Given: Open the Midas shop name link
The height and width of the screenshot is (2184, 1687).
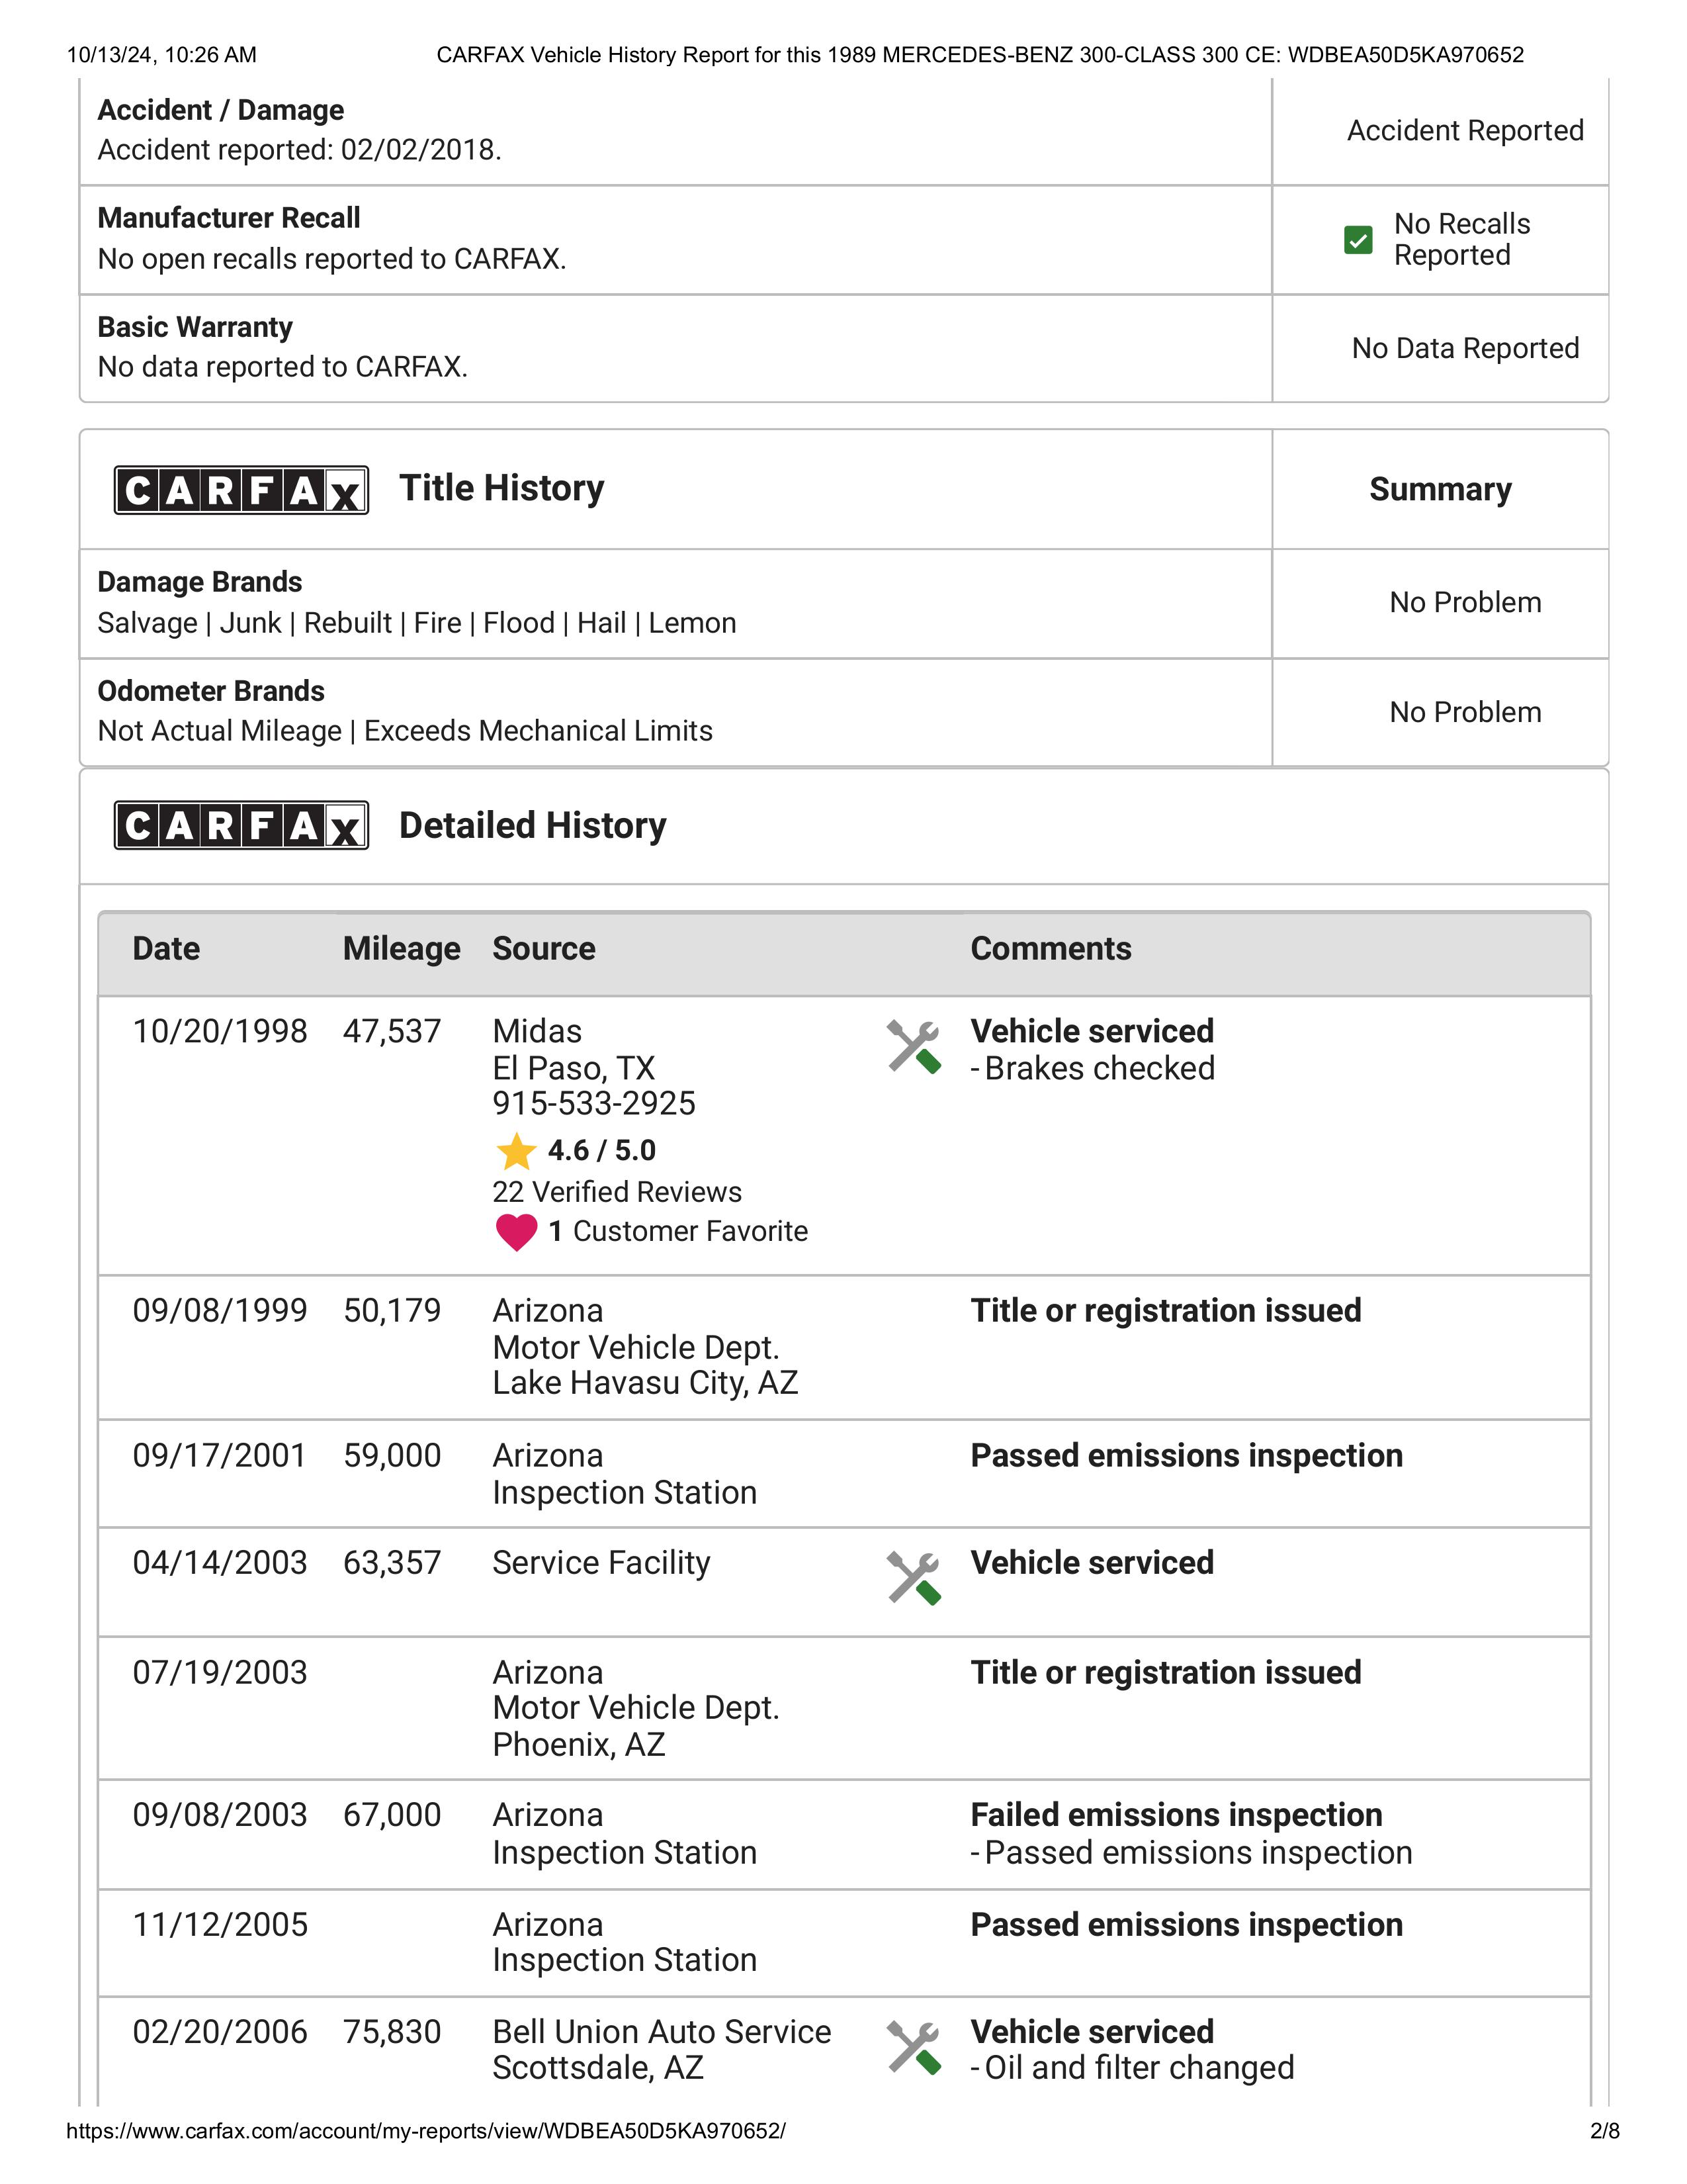Looking at the screenshot, I should tap(537, 1031).
